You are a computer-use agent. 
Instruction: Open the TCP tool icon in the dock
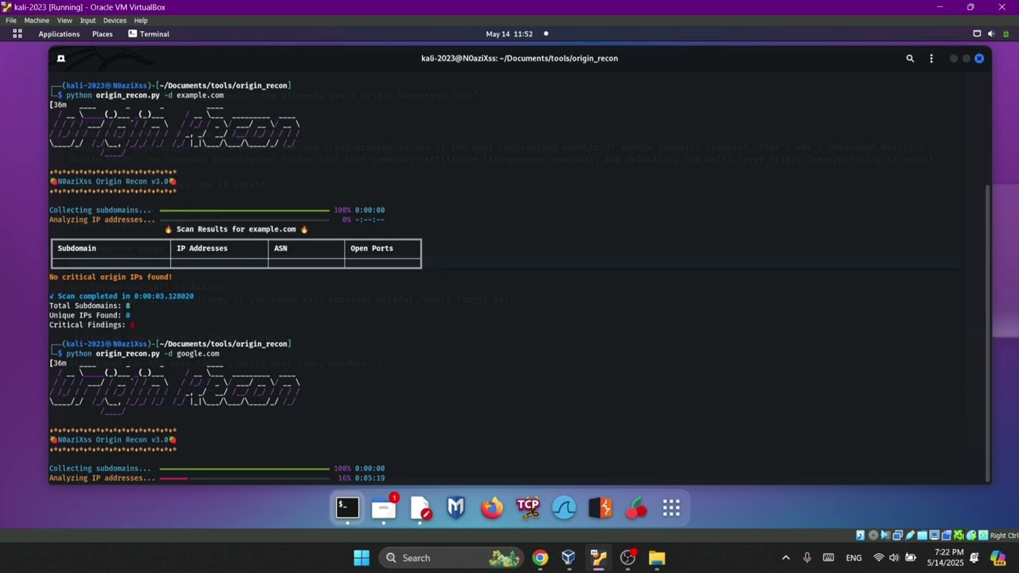click(x=528, y=508)
